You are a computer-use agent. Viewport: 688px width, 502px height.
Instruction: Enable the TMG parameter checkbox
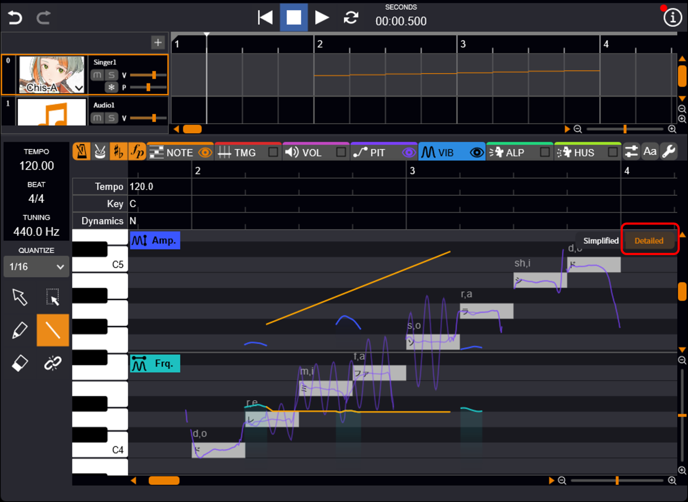274,152
